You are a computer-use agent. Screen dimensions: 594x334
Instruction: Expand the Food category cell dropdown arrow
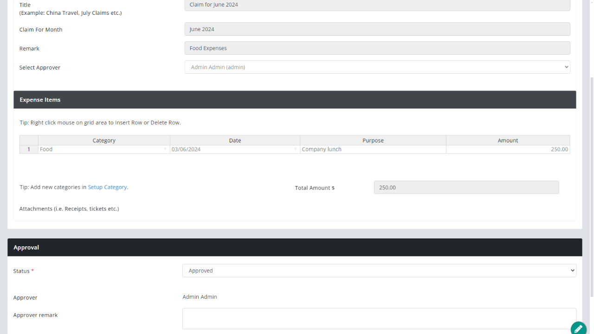point(165,149)
